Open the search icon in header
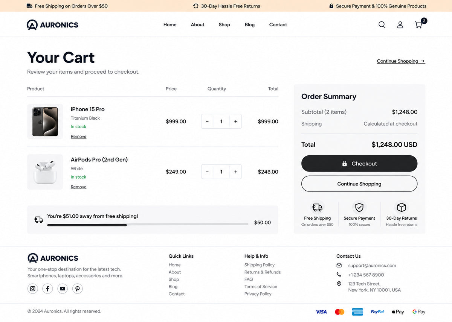Screen dimensions: 452x322 point(382,25)
